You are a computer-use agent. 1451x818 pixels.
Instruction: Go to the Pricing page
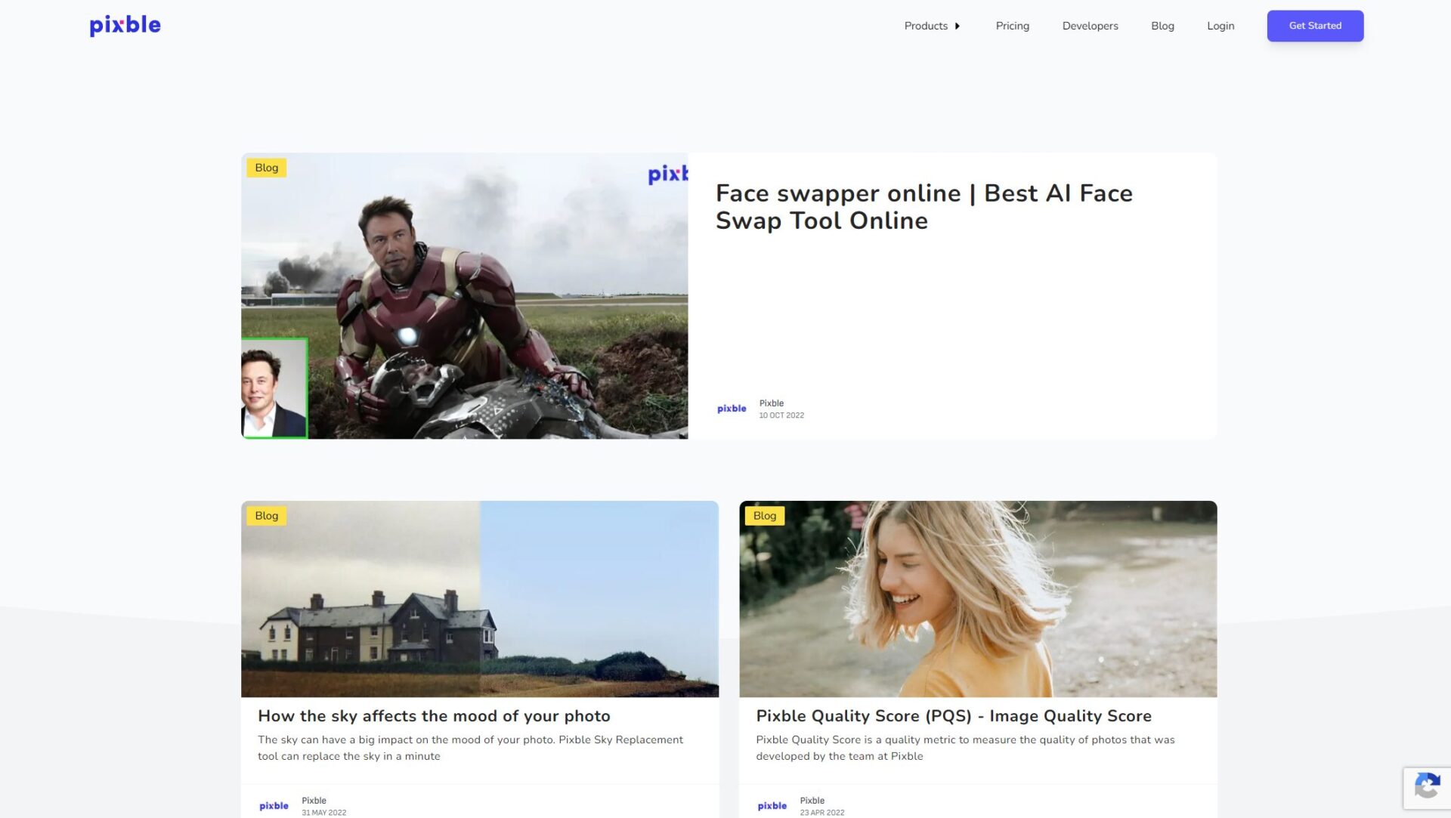point(1012,26)
